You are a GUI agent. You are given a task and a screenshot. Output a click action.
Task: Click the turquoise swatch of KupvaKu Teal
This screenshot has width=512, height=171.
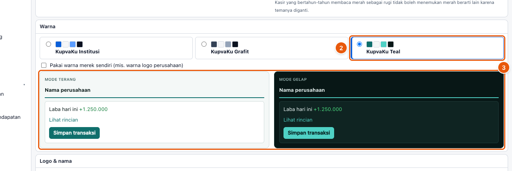[384, 44]
